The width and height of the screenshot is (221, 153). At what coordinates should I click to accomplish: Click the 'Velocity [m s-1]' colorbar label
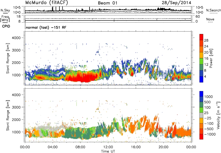[218, 115]
